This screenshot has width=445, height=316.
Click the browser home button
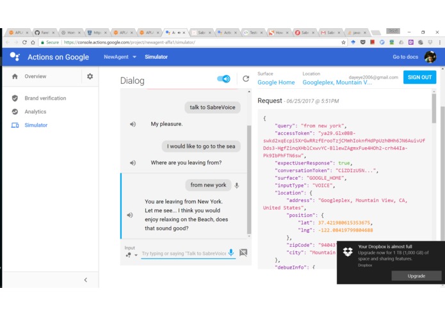click(x=33, y=42)
